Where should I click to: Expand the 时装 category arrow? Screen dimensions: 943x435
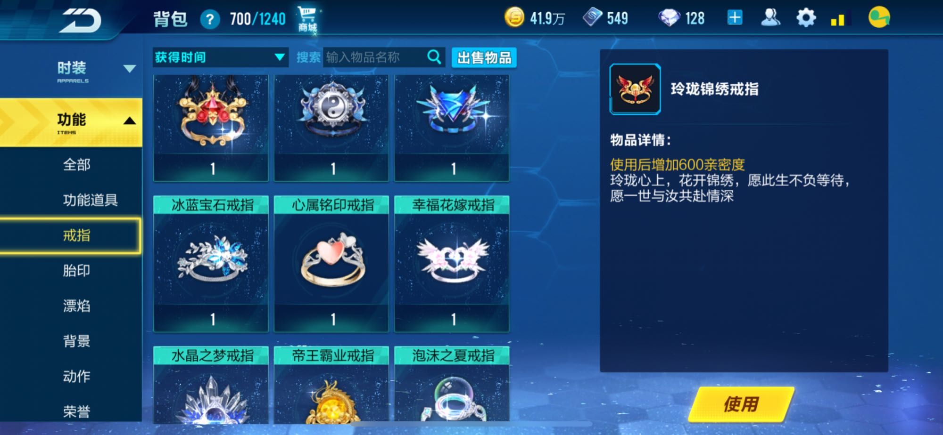coord(129,69)
